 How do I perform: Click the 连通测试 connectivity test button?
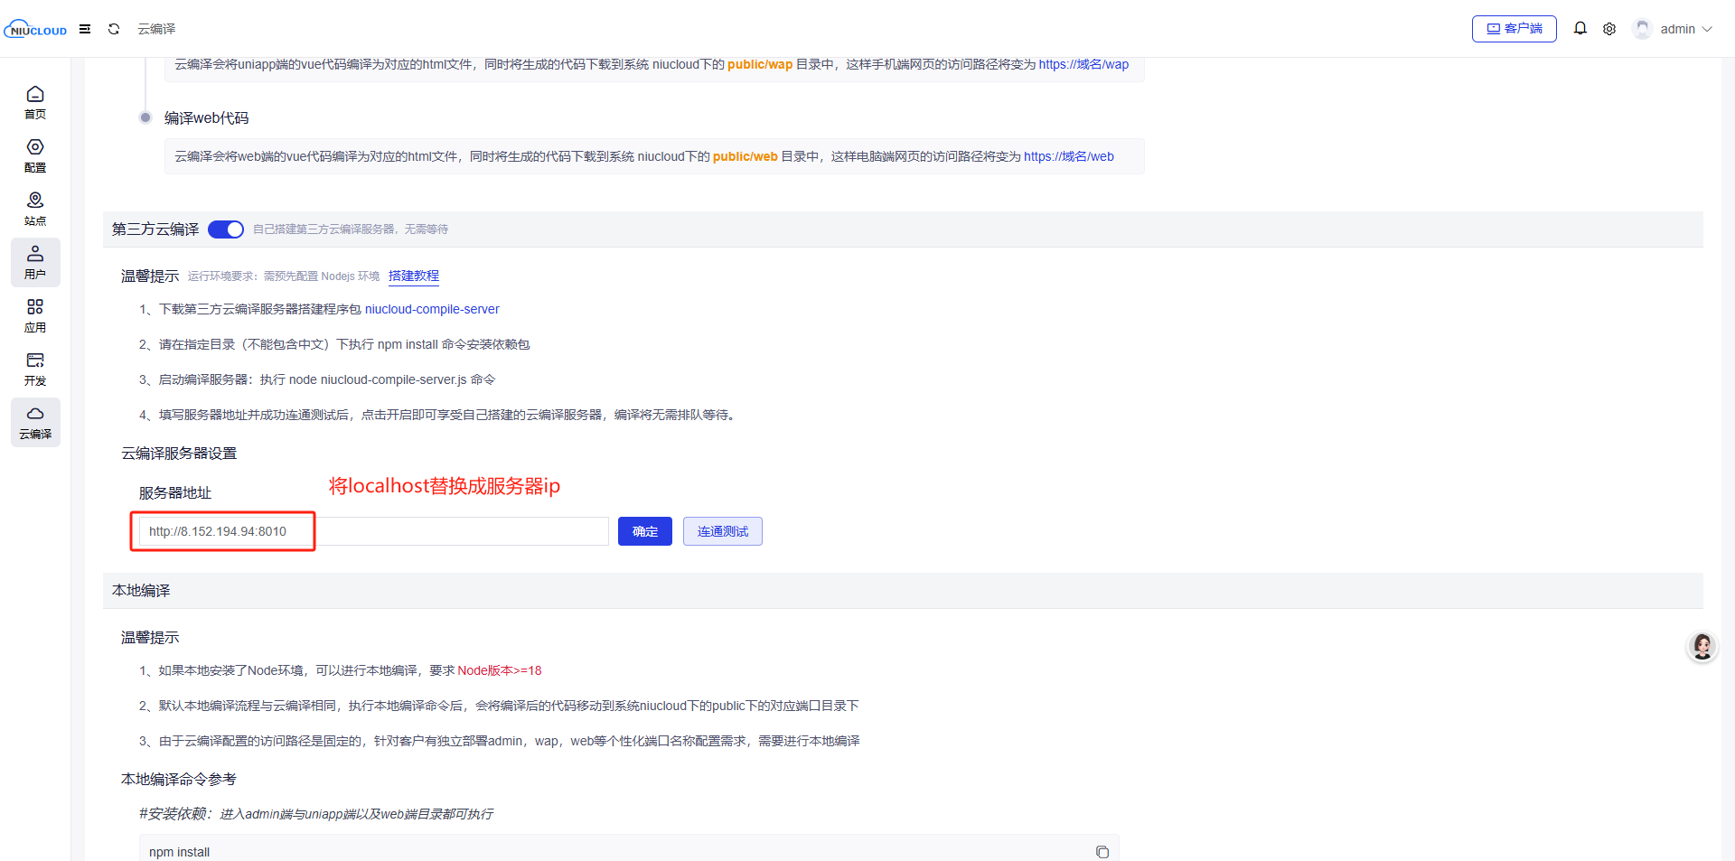[722, 531]
